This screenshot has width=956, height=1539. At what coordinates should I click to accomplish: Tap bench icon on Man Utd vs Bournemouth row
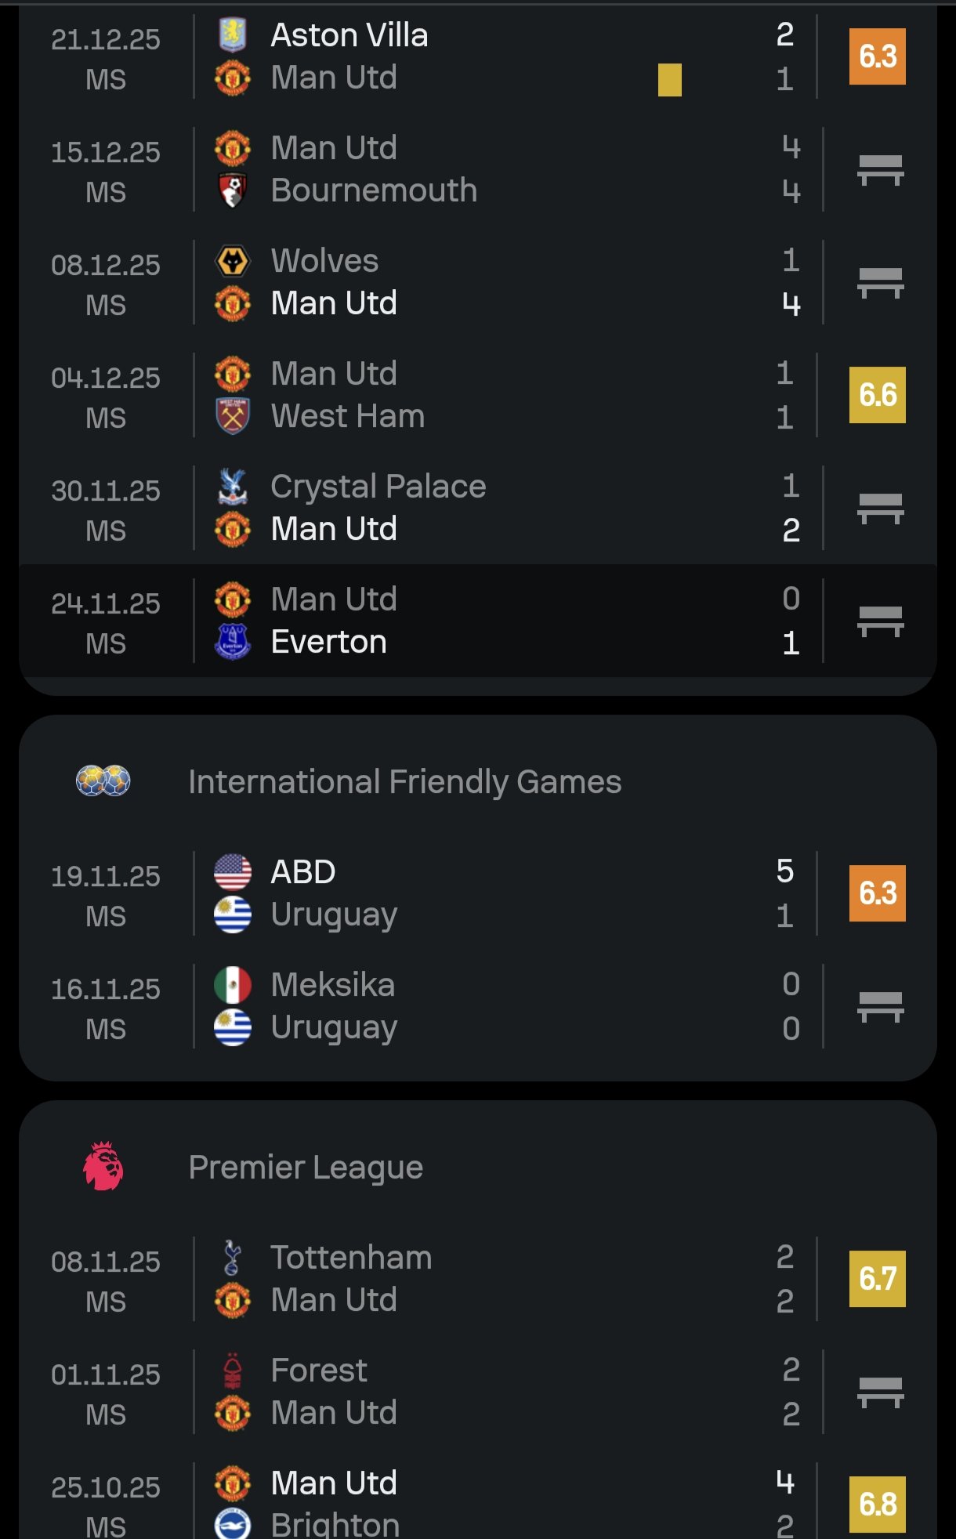(x=880, y=169)
